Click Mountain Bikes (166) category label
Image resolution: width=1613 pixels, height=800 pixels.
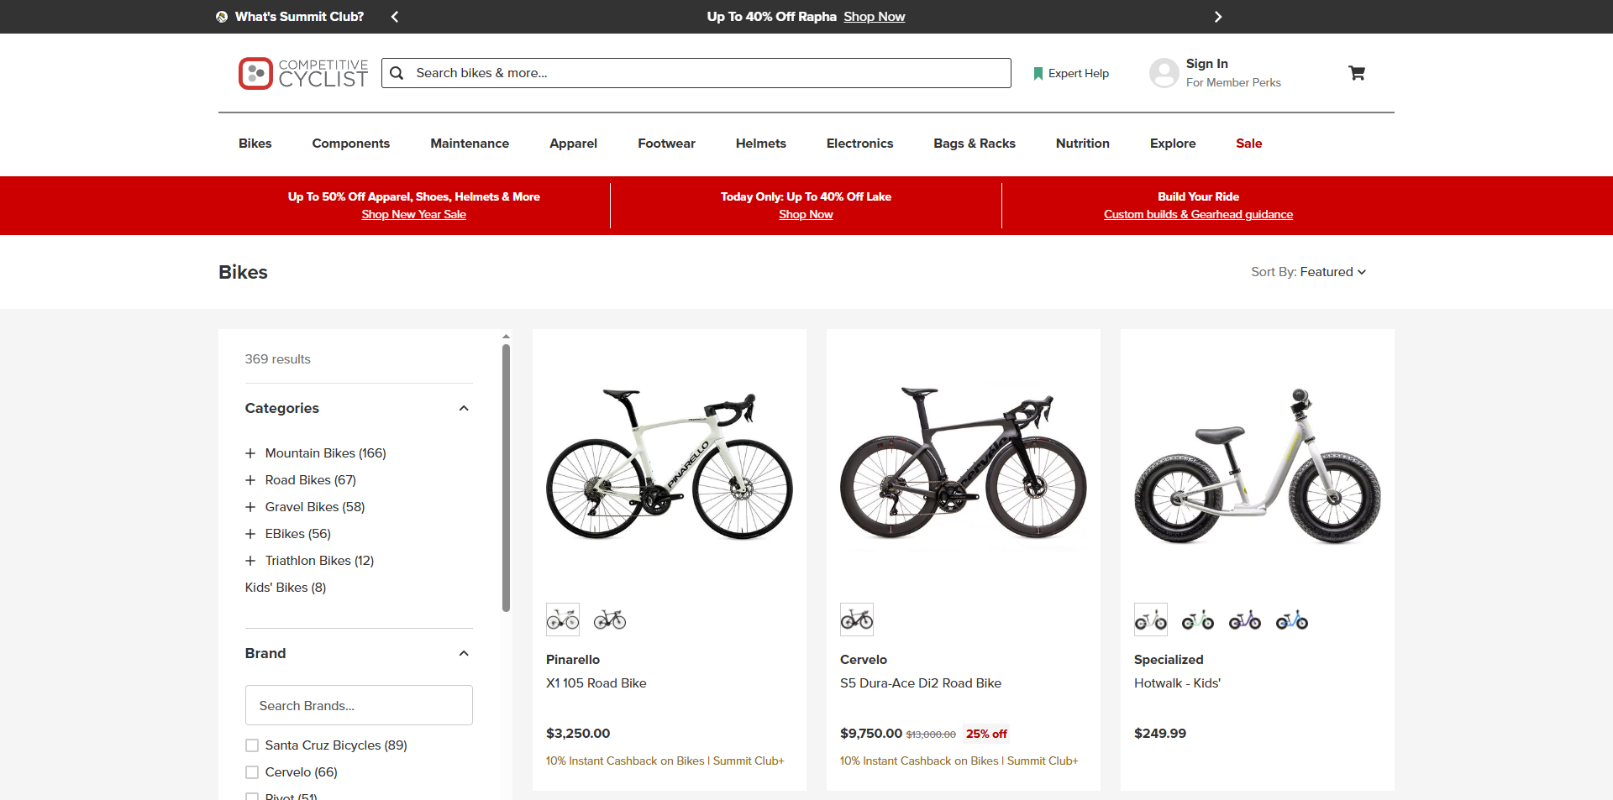click(x=326, y=453)
